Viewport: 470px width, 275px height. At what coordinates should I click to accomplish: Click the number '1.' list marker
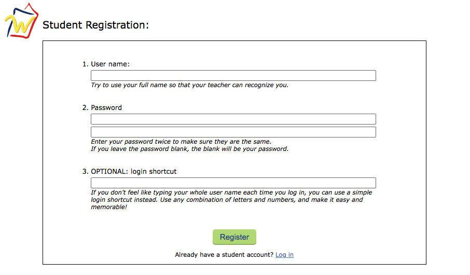pyautogui.click(x=86, y=64)
